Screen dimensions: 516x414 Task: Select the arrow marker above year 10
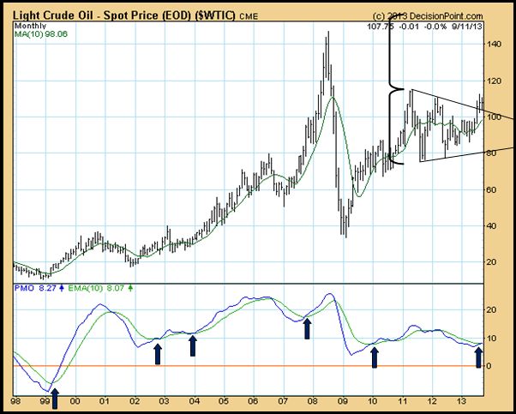[375, 357]
